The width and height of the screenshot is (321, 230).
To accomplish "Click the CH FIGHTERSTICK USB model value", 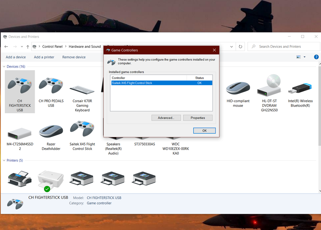I will coord(104,198).
